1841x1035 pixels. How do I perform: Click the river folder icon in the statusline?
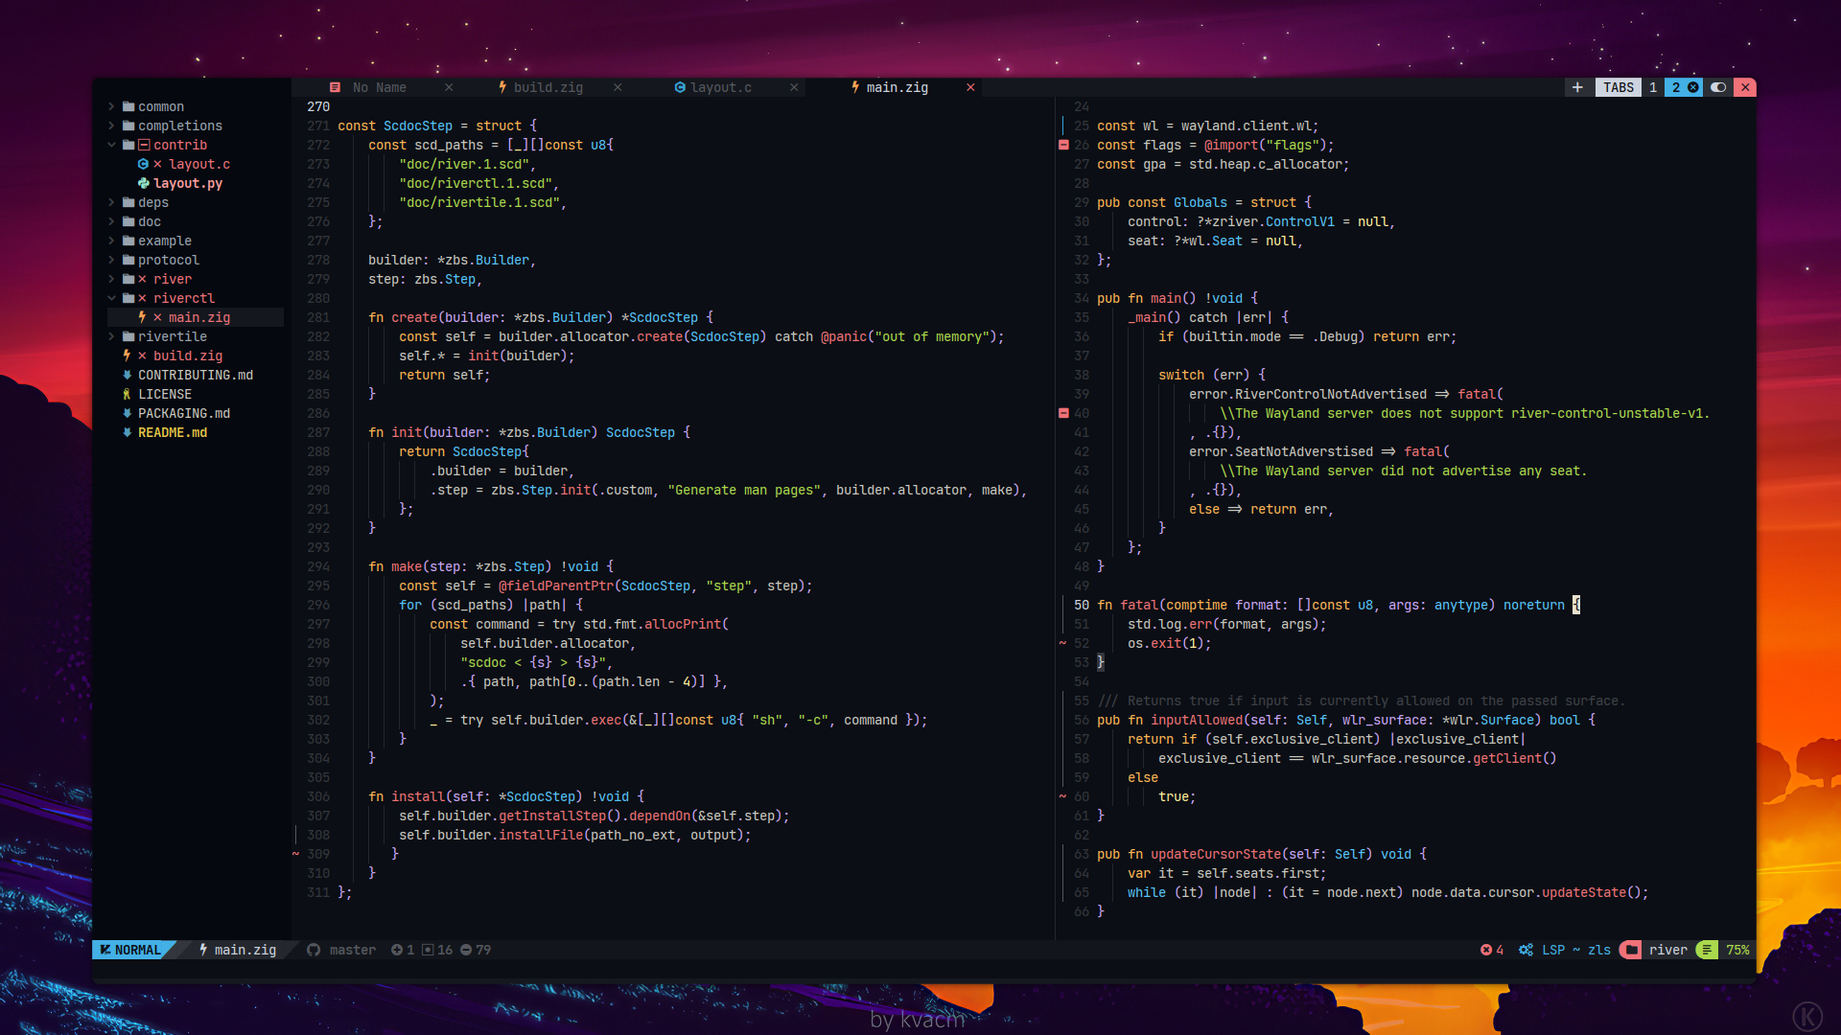1631,950
